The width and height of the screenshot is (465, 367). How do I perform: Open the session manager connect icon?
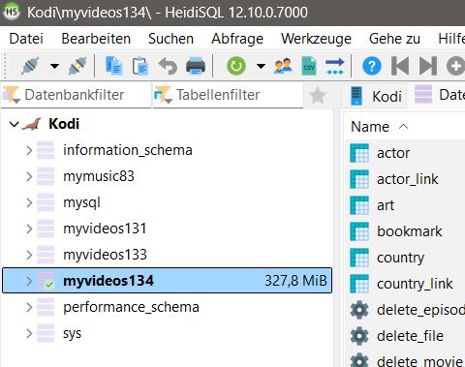[30, 66]
